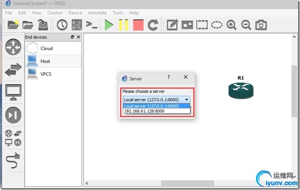
Task: Browse security devices sidebar icon
Action: [x=13, y=115]
